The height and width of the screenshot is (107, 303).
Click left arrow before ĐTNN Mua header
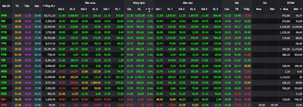pyautogui.click(x=281, y=9)
